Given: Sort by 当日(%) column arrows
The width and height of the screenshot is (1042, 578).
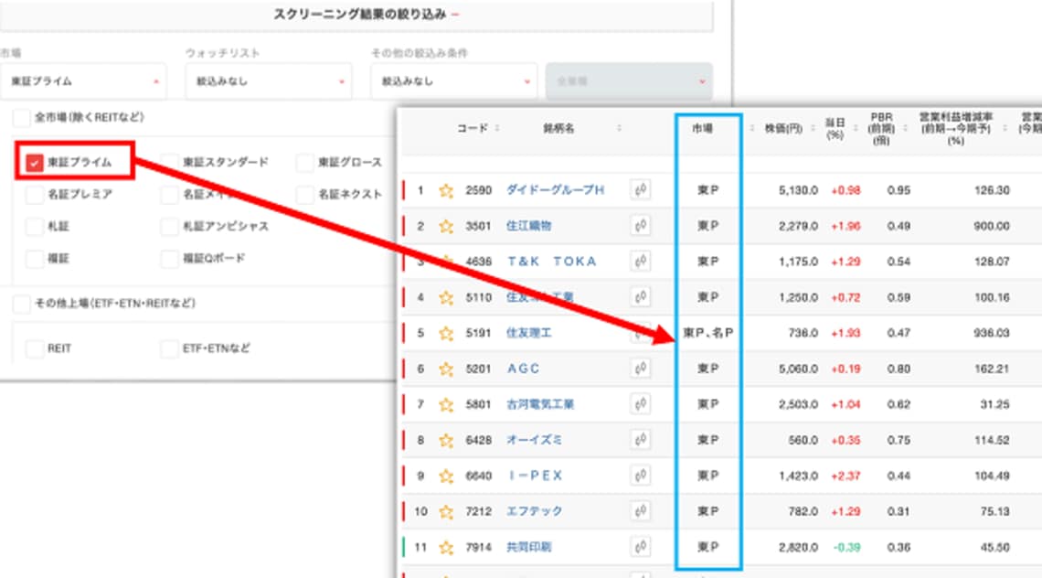Looking at the screenshot, I should (856, 128).
